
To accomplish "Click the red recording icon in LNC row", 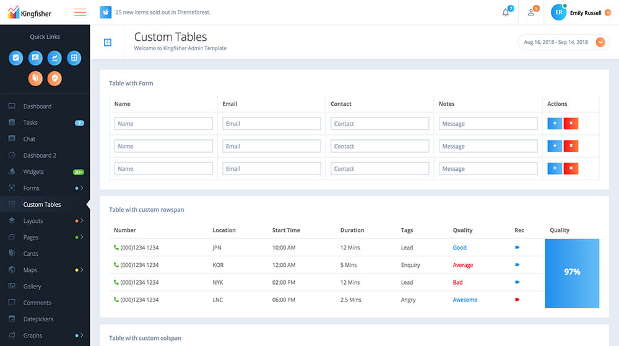I will click(x=517, y=300).
